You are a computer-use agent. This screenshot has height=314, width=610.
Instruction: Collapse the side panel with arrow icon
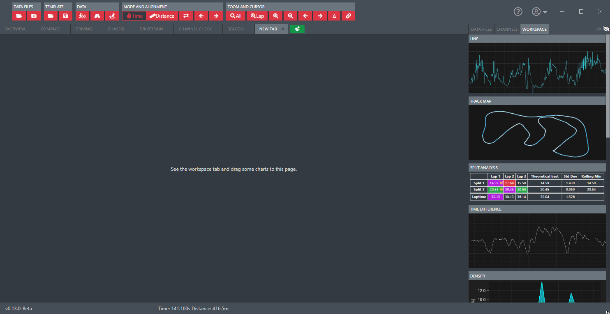pyautogui.click(x=599, y=29)
